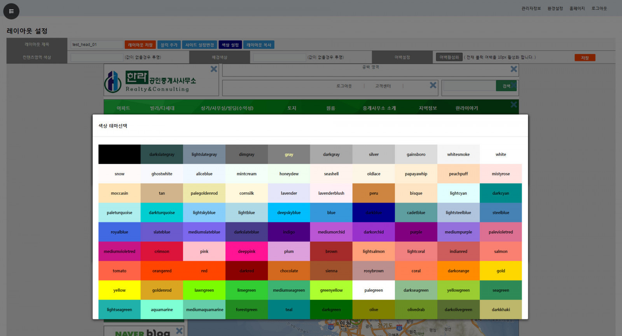Toggle the 여백활성화 margin button
Image resolution: width=622 pixels, height=336 pixels.
(449, 57)
